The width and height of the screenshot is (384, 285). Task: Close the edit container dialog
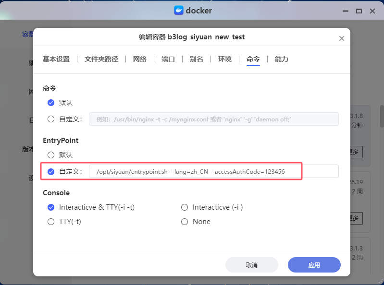click(342, 38)
